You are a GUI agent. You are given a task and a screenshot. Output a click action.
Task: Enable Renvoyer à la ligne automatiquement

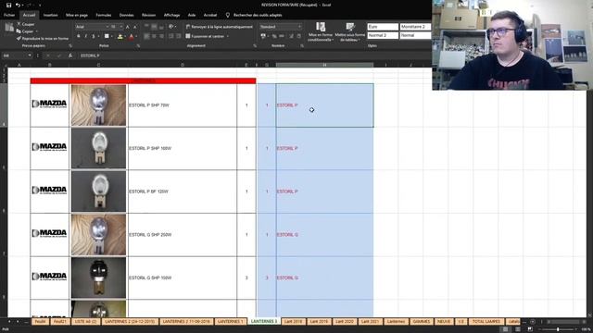pos(220,27)
